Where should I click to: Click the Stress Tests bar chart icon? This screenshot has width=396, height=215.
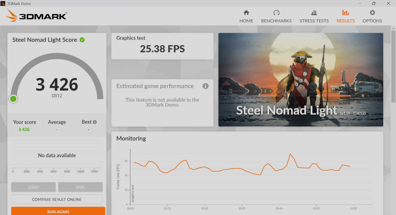click(x=314, y=13)
